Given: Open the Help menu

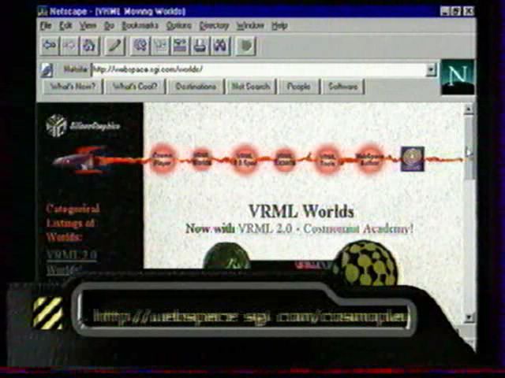Looking at the screenshot, I should click(279, 26).
